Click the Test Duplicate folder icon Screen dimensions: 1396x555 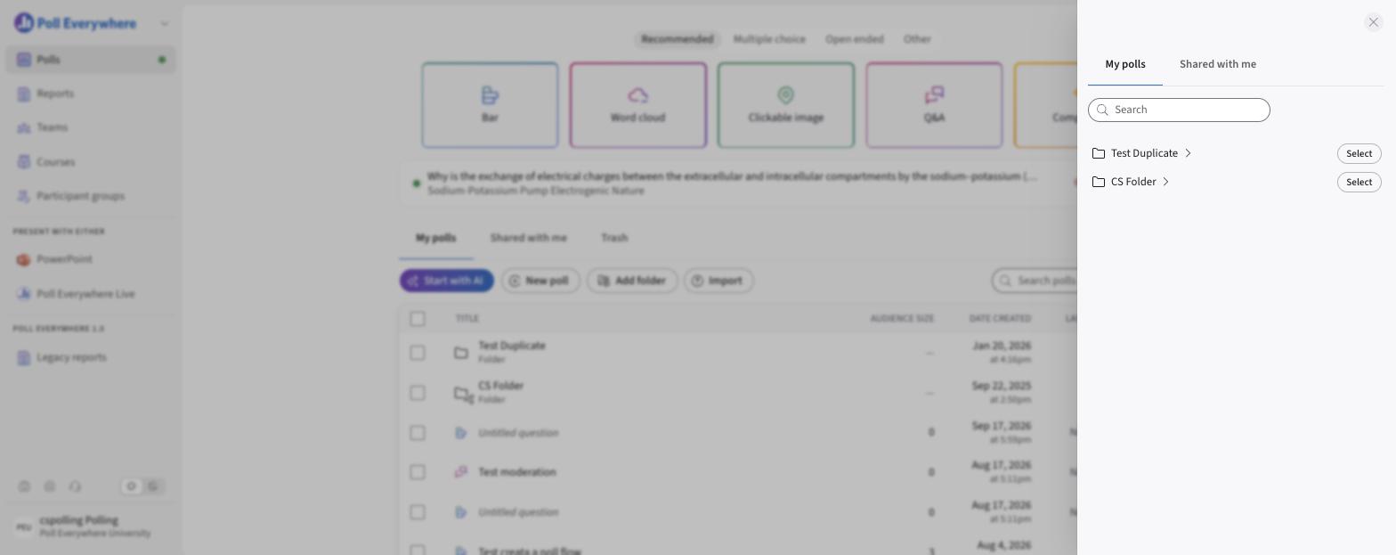pos(1099,153)
